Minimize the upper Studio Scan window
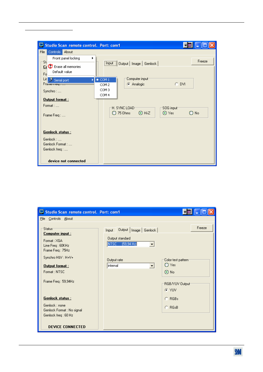 point(198,45)
